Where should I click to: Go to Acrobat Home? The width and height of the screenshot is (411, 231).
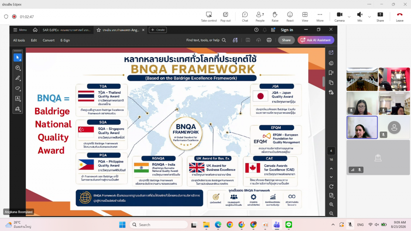35,30
